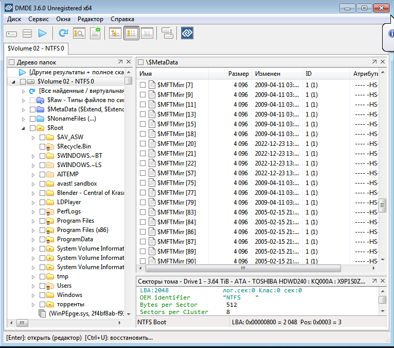
Task: Check the box next to $Recycle.Bin folder
Action: click(x=43, y=146)
